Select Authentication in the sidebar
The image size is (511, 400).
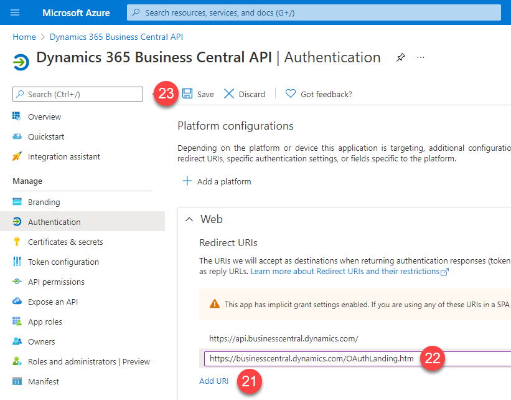82,222
